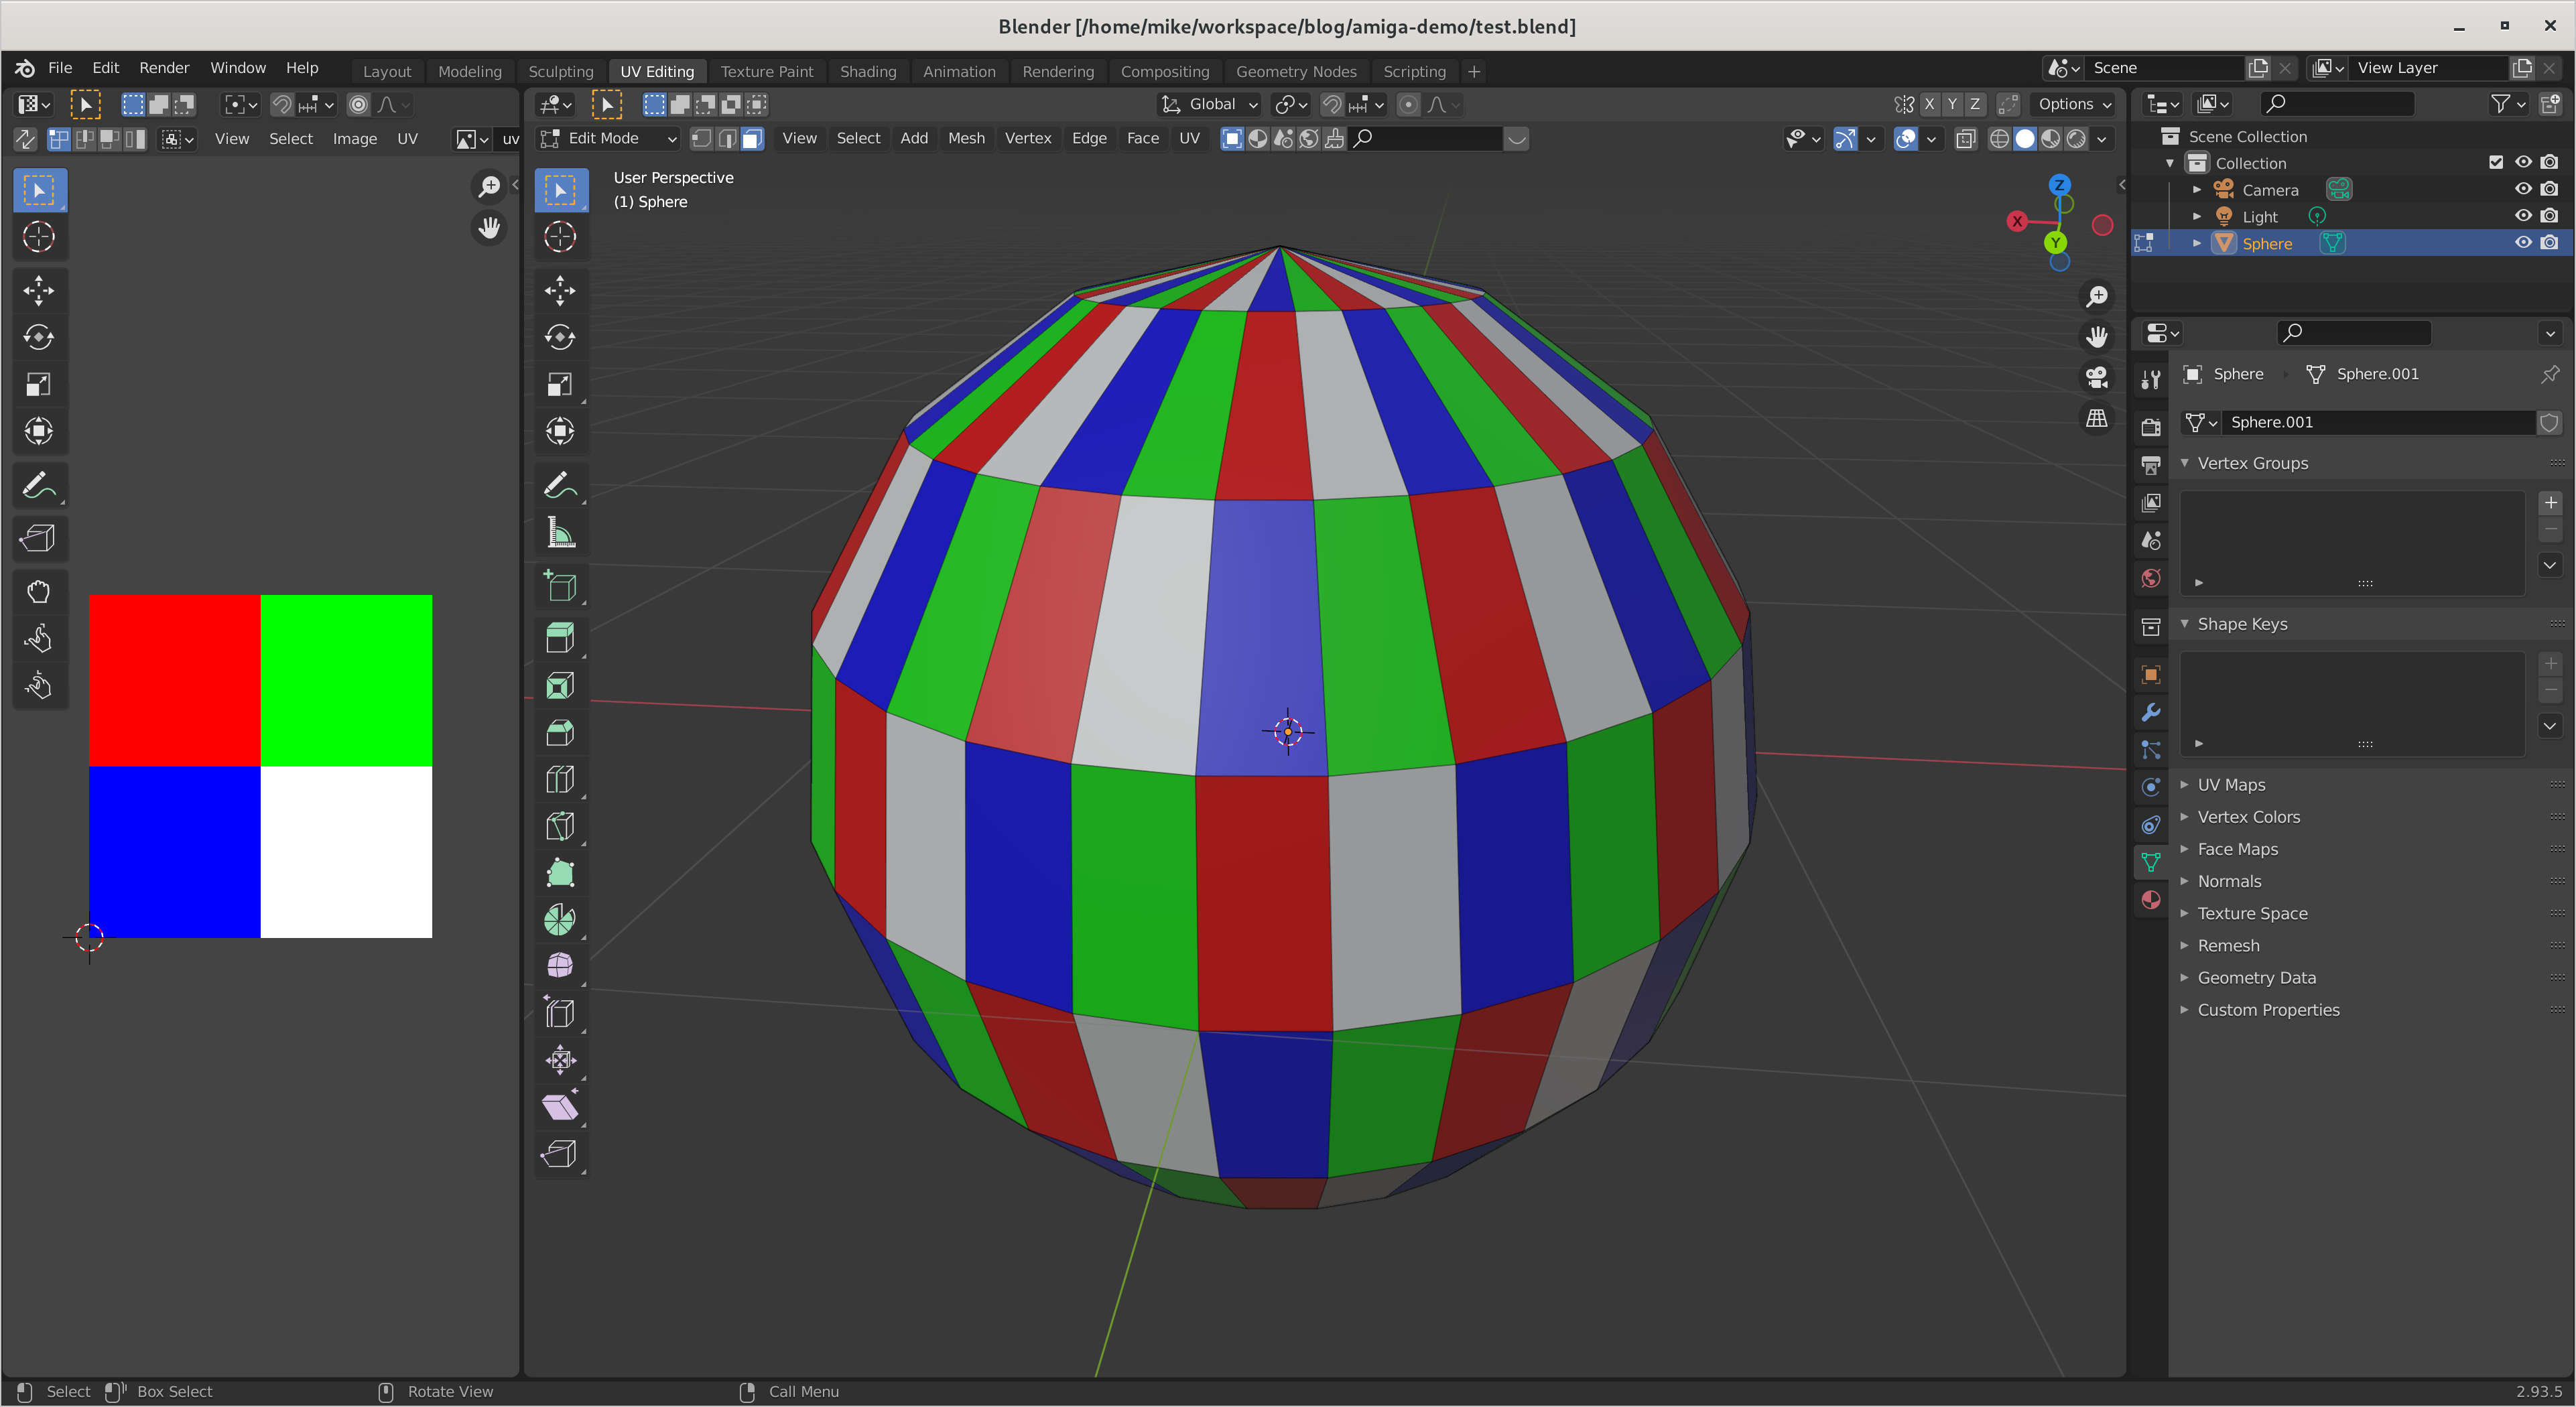Toggle camera view in viewport gizmo

[2097, 377]
